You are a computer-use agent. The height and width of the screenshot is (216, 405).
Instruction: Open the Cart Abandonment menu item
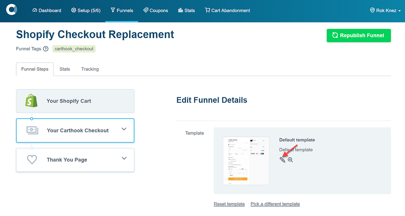pyautogui.click(x=227, y=11)
